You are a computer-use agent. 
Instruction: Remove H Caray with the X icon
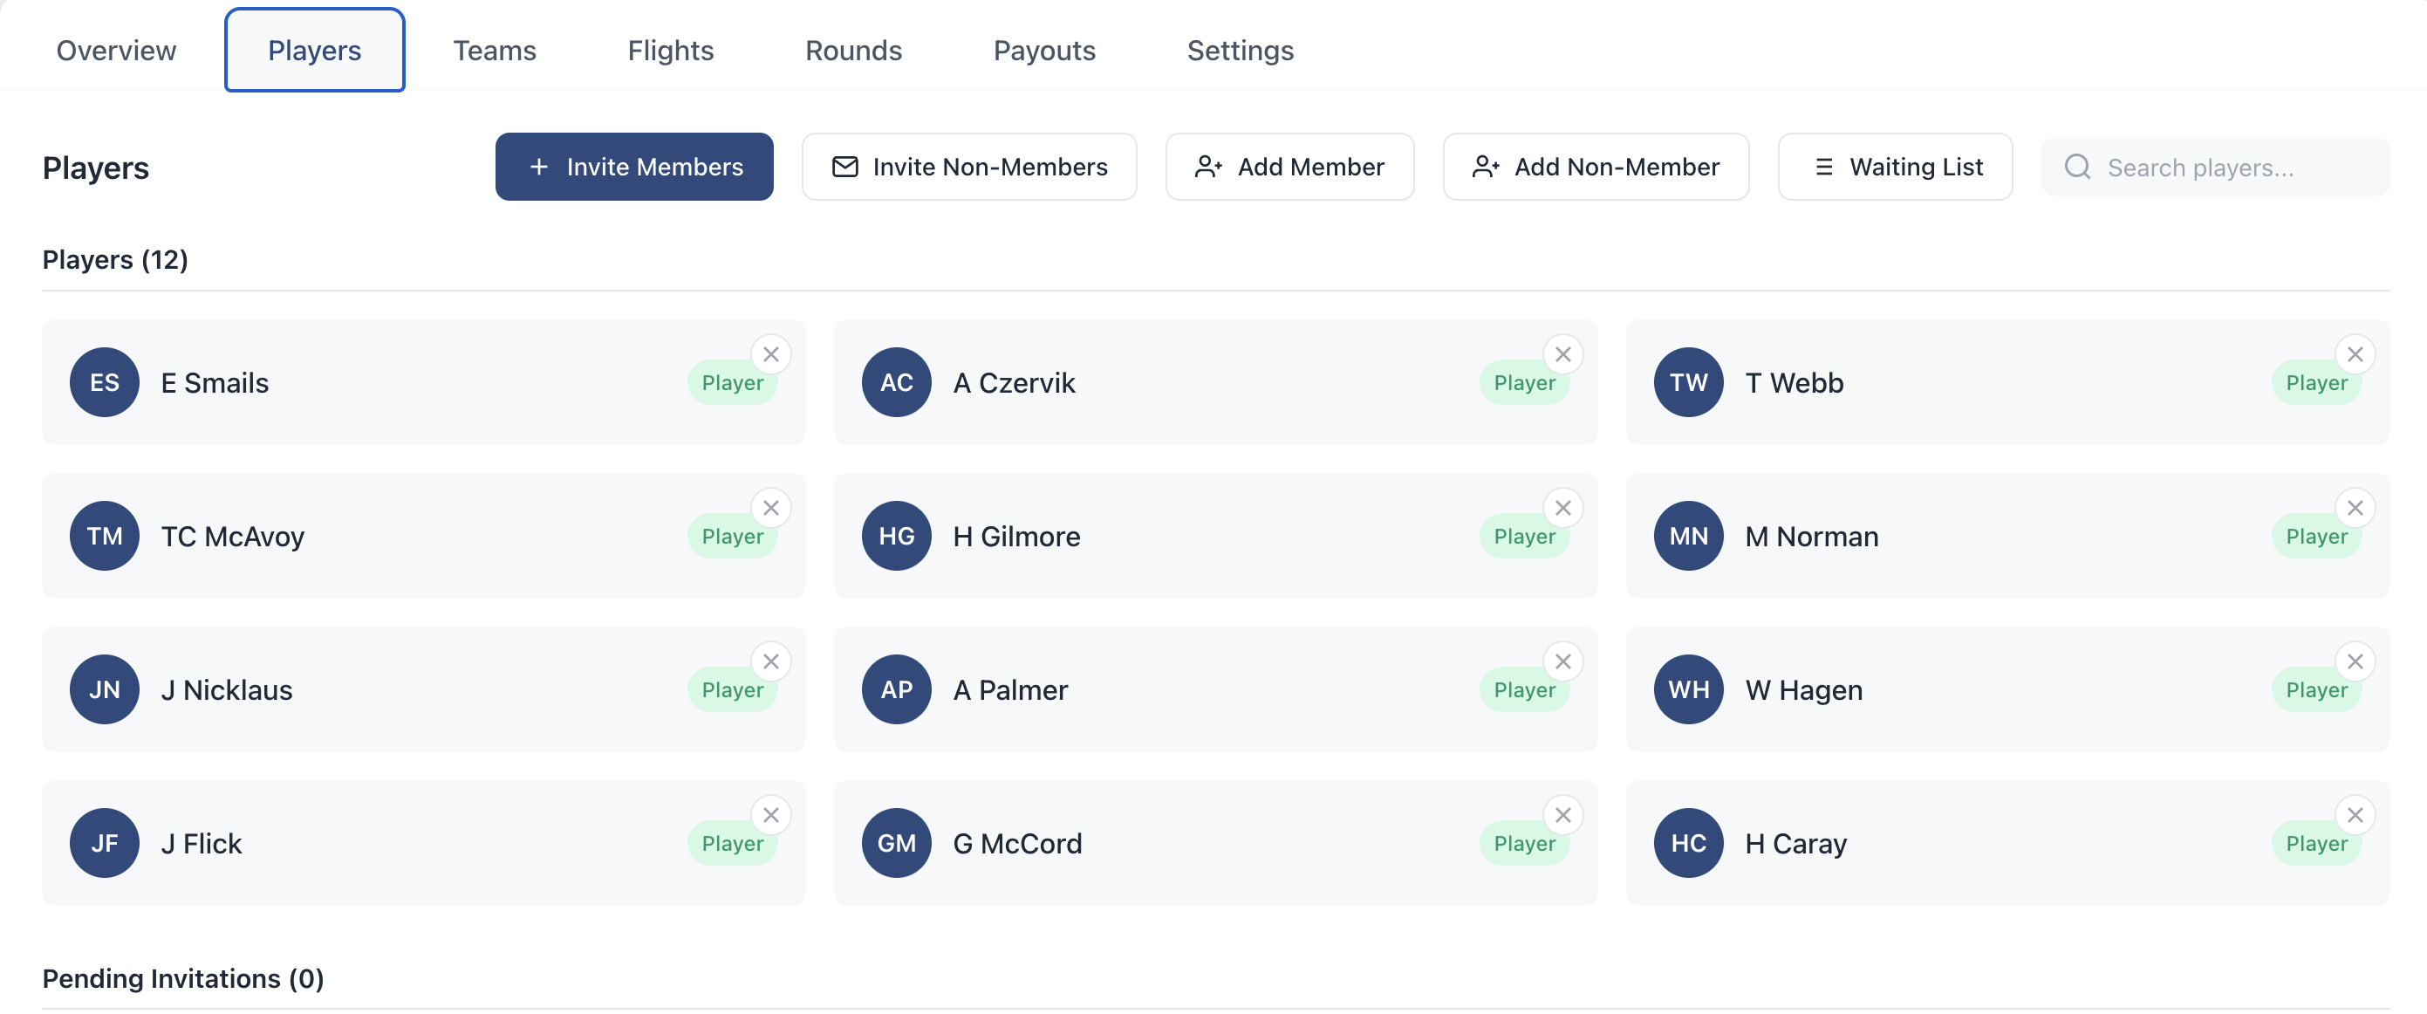click(x=2355, y=815)
